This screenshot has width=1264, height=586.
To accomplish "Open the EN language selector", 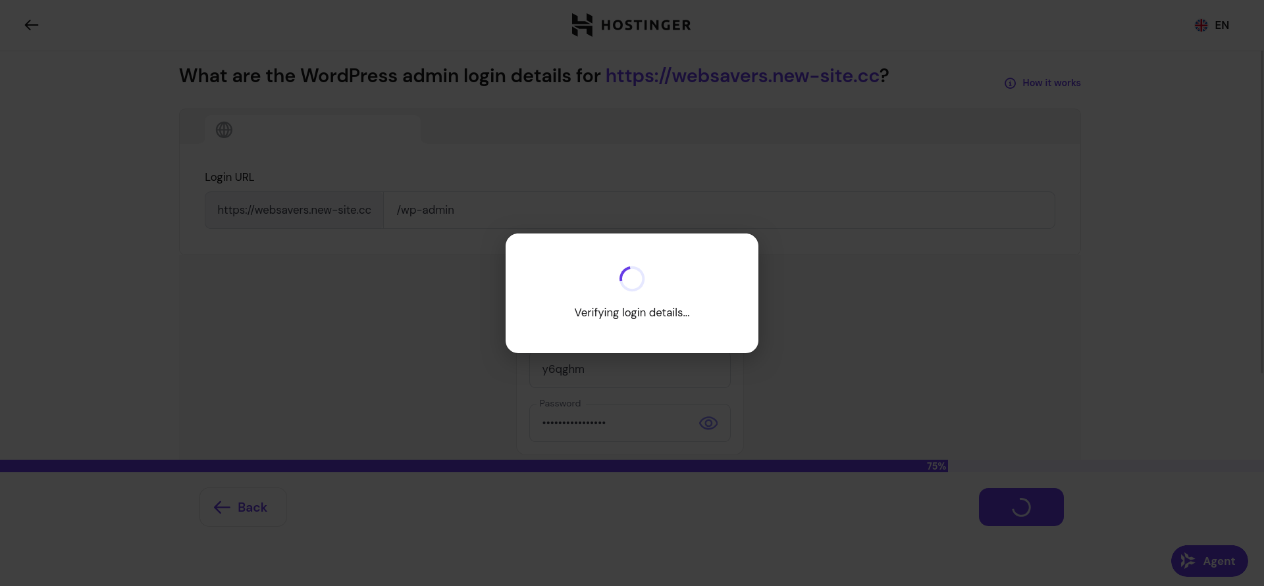I will click(1212, 25).
